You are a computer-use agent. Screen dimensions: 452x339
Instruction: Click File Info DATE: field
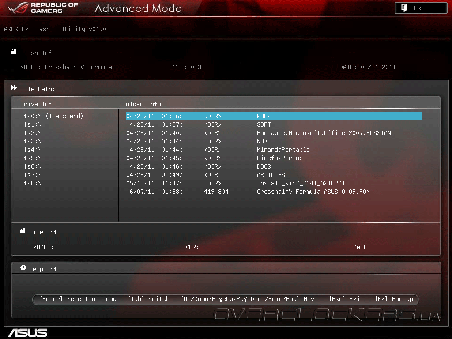[x=362, y=247]
